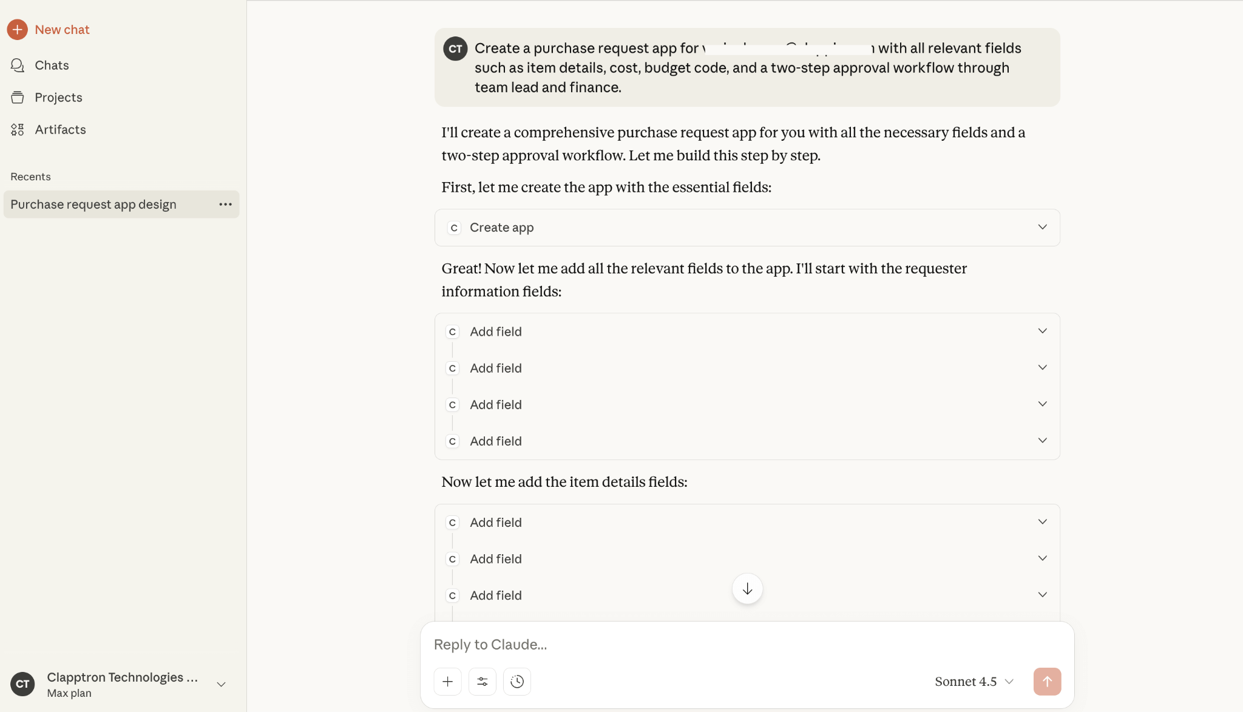Image resolution: width=1243 pixels, height=712 pixels.
Task: Expand the first Add field step
Action: 1042,331
